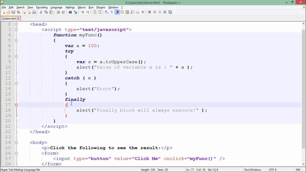Collapse the form fold on line 26

pos(16,153)
